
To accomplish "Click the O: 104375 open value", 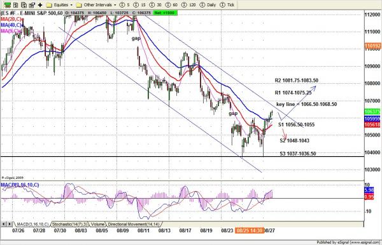I will (x=75, y=13).
